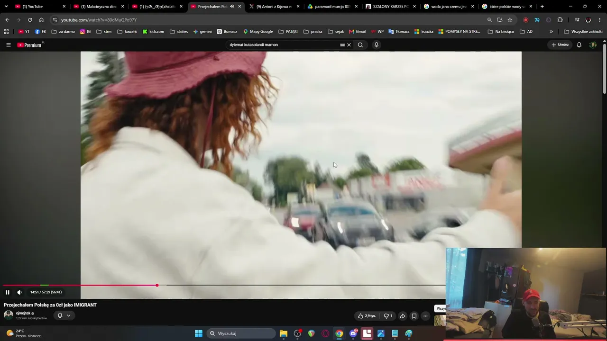This screenshot has height=341, width=607.
Task: Open the Windows Start menu
Action: [199, 333]
